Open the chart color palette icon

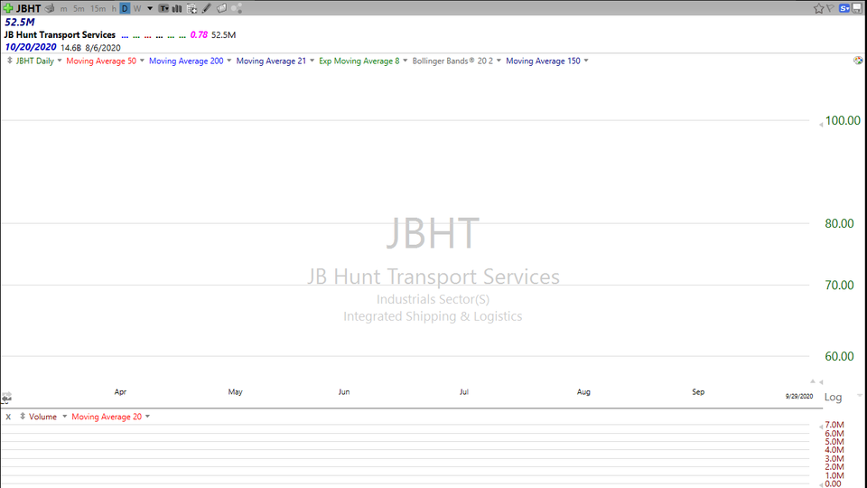(858, 61)
